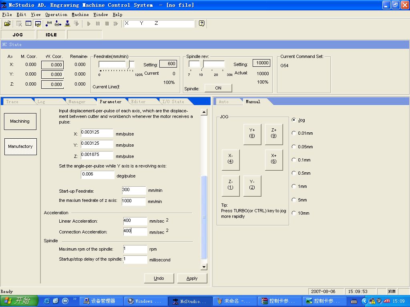Click the Linear Acceleration input field
Screen dimensions: 410x307
click(135, 221)
